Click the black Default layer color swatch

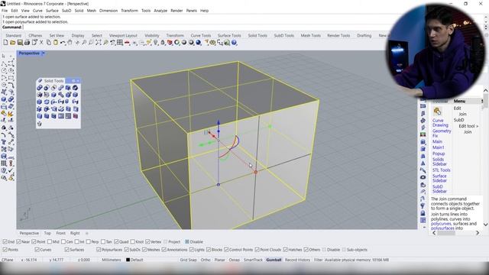point(128,260)
